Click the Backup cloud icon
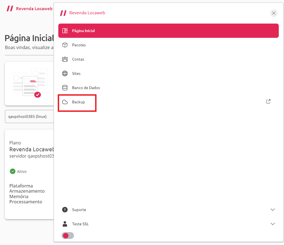Image resolution: width=284 pixels, height=245 pixels. coord(65,102)
